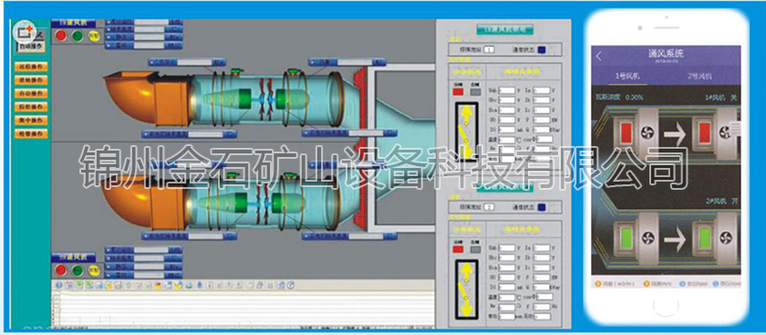The width and height of the screenshot is (766, 335).
Task: Tap the back arrow in the phone app header
Action: [599, 57]
